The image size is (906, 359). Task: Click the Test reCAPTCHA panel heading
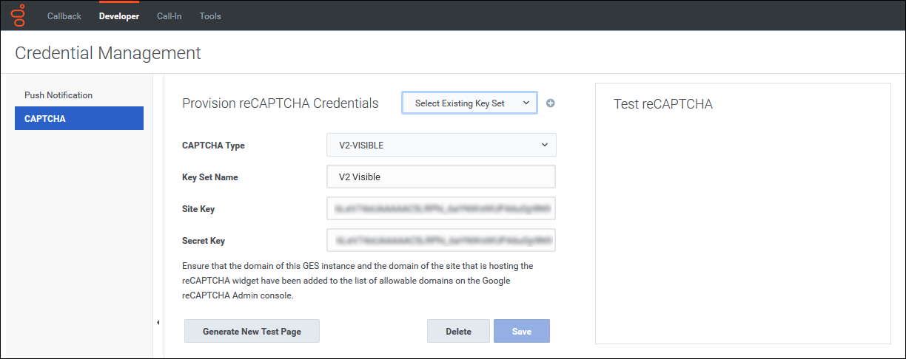tap(663, 104)
